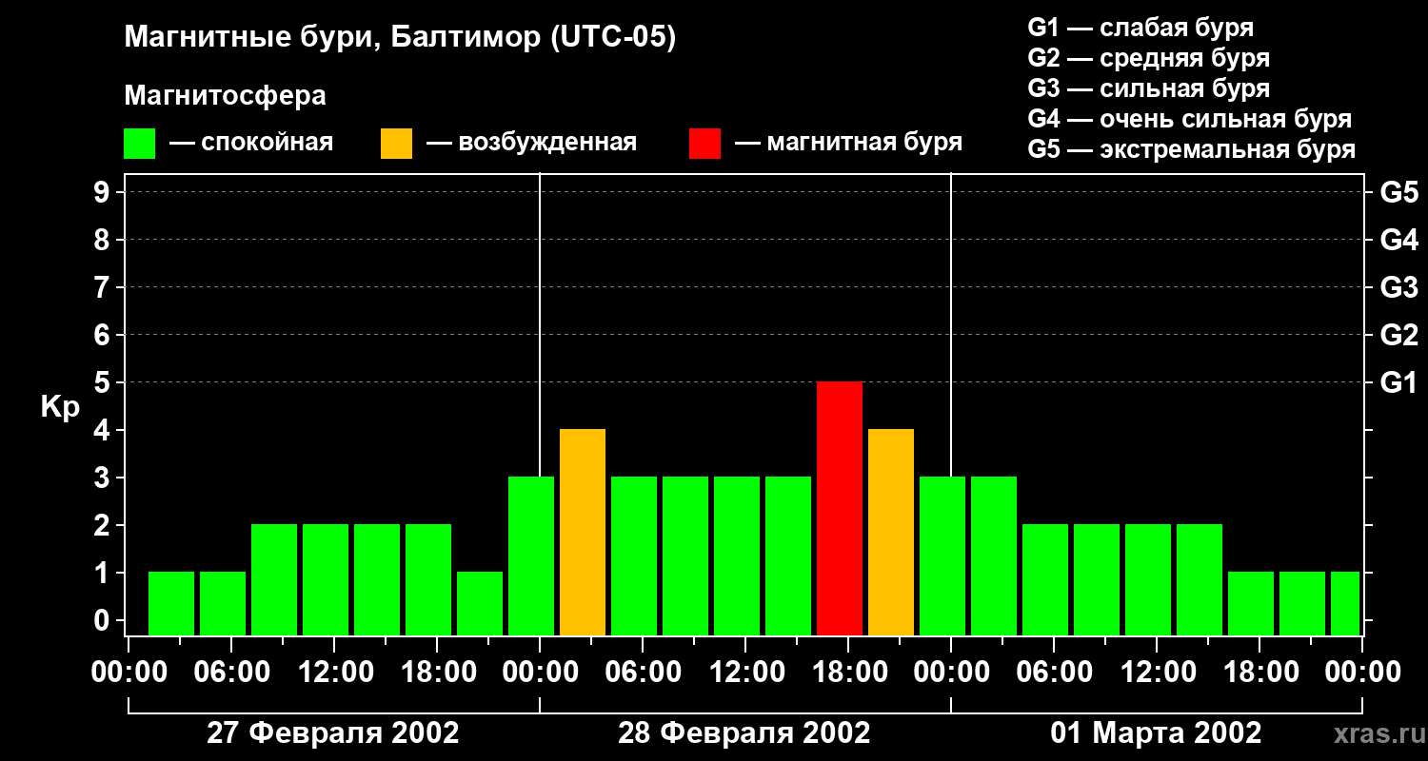The width and height of the screenshot is (1428, 761).
Task: Click the '18:00' tick label below the red bar
Action: point(848,673)
